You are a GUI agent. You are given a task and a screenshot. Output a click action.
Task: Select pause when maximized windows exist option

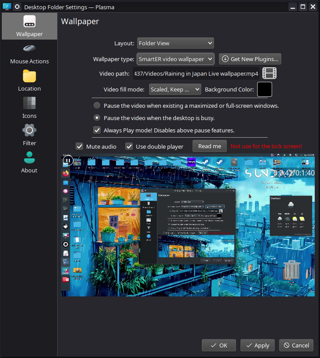tap(97, 106)
